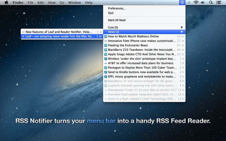Screen dimensions: 226x141
Task: Open 'AT&T to offer increased data plans'
Action: point(144,63)
